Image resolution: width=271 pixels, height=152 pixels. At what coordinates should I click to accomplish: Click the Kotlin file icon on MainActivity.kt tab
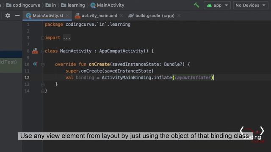pos(28,16)
